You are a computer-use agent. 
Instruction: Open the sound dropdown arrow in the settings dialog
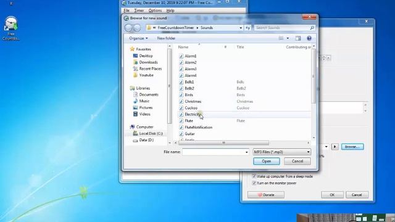point(326,147)
